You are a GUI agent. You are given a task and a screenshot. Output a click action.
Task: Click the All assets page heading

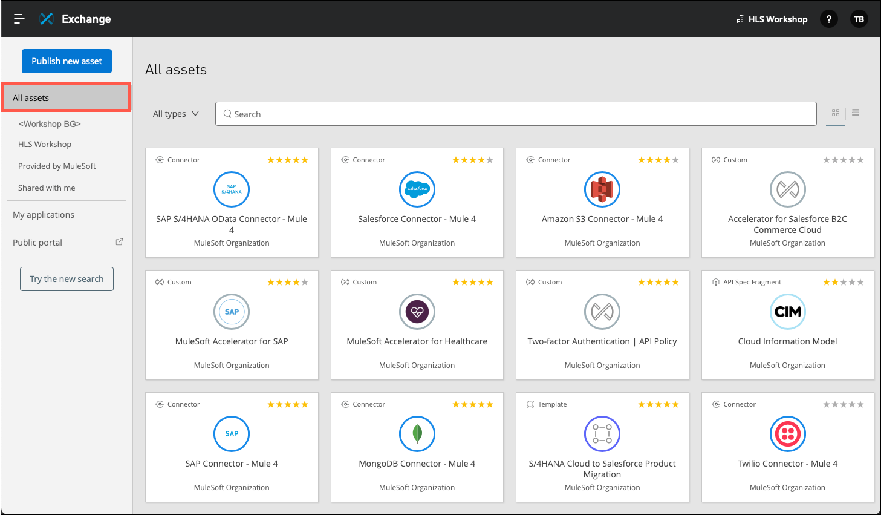coord(176,70)
